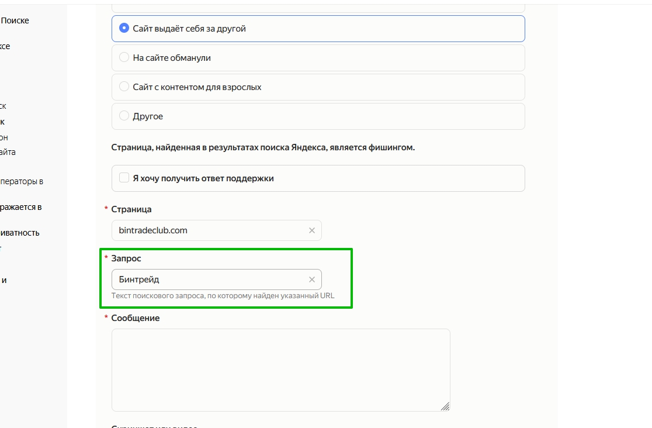The width and height of the screenshot is (652, 428).
Task: Open the sidebar item ending in 'ператоры в'
Action: pos(22,181)
